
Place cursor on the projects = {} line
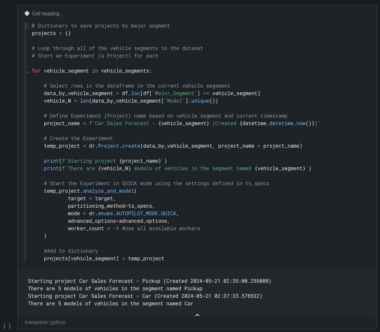click(x=51, y=33)
